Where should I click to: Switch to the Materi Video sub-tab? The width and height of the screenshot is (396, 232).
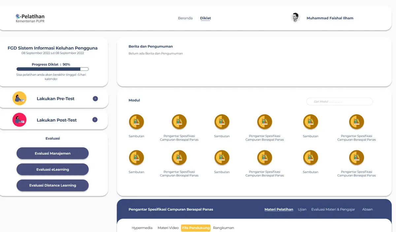pos(168,228)
